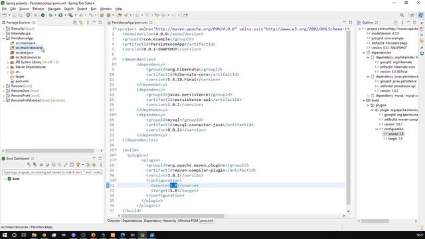Click the New Java Package toolbar icon
Viewport: 425px width, 239px height.
click(102, 15)
